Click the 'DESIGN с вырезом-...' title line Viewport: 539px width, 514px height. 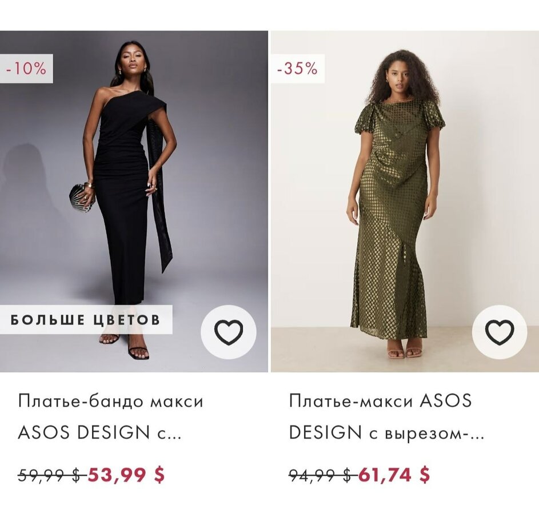(386, 433)
